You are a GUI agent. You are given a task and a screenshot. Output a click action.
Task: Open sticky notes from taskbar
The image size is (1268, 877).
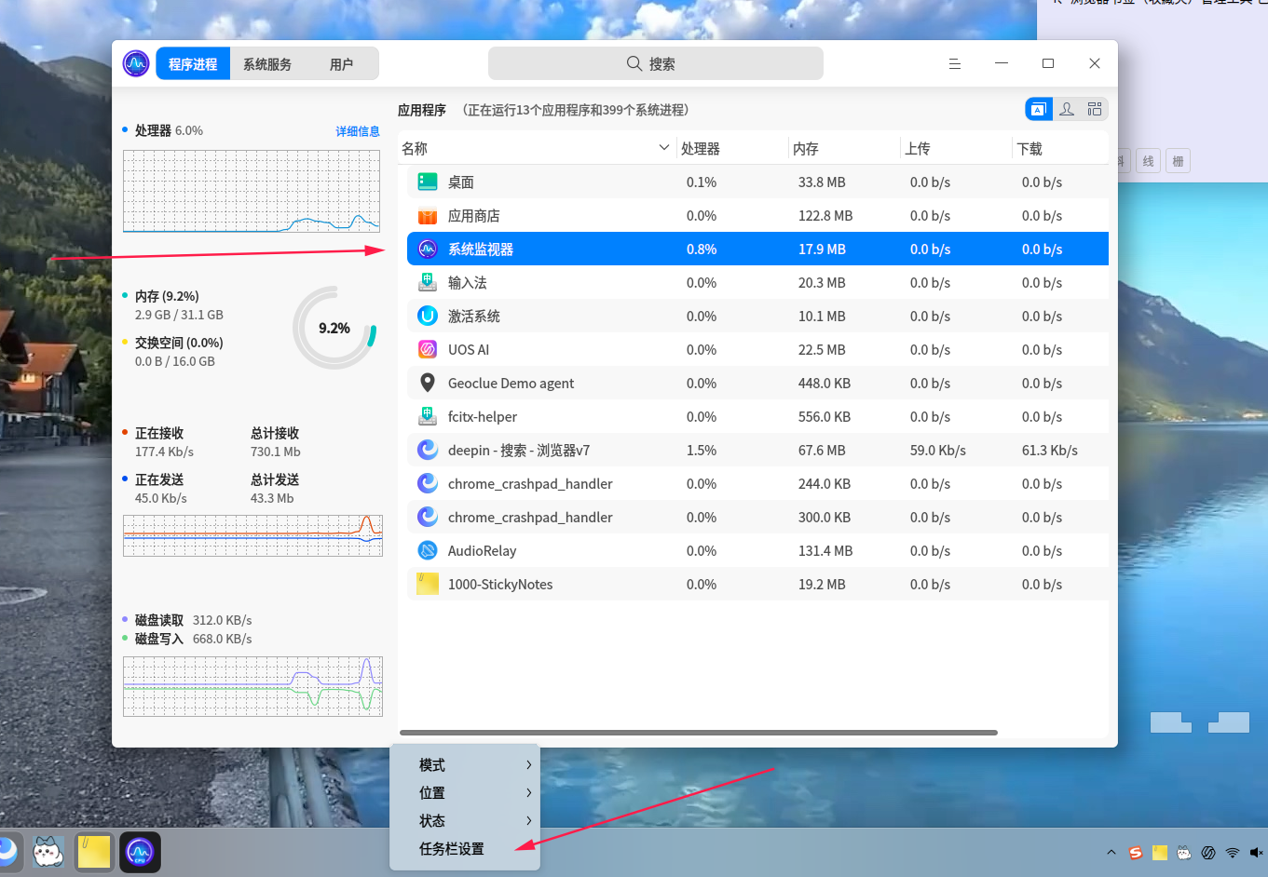pos(94,852)
